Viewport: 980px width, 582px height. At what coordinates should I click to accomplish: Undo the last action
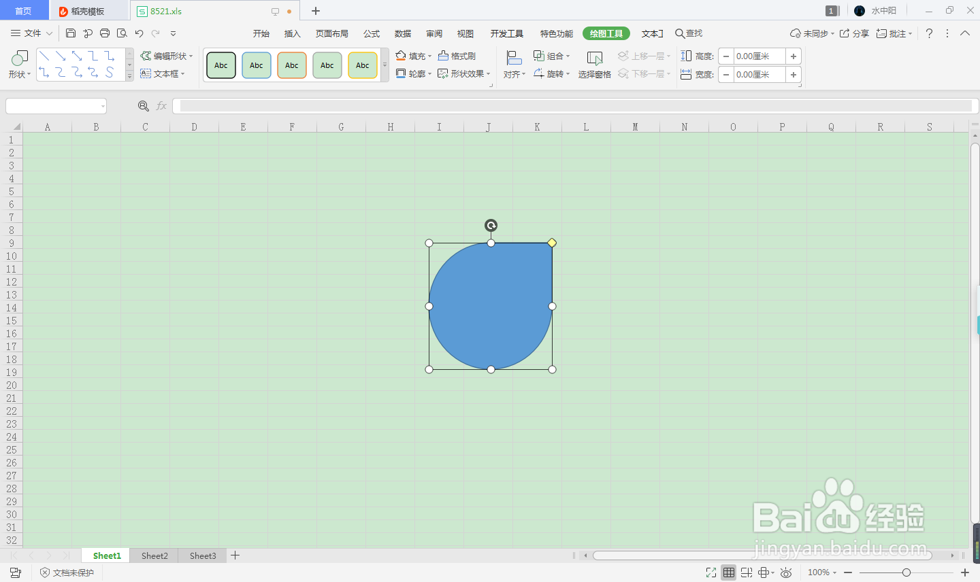click(139, 33)
